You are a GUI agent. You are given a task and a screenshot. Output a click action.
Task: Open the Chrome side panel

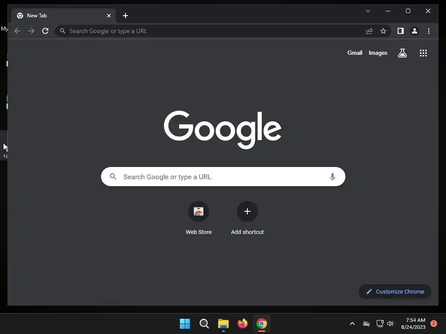[x=401, y=31]
